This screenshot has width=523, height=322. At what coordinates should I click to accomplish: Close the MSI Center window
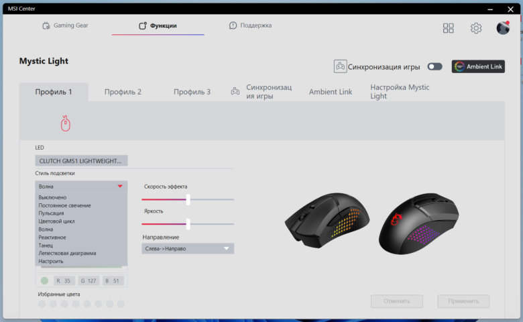[x=510, y=9]
